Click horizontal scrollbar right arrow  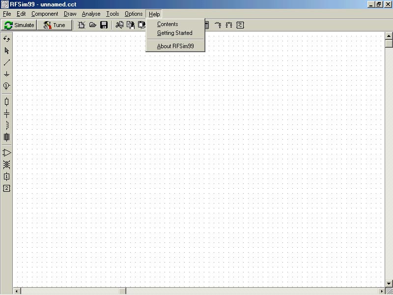point(382,291)
